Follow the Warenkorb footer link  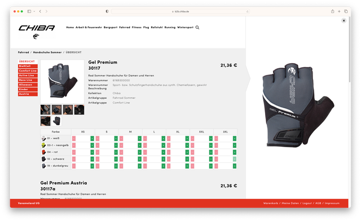click(x=271, y=204)
